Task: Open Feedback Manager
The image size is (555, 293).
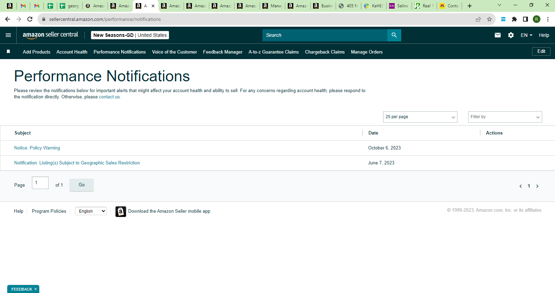Action: [223, 52]
